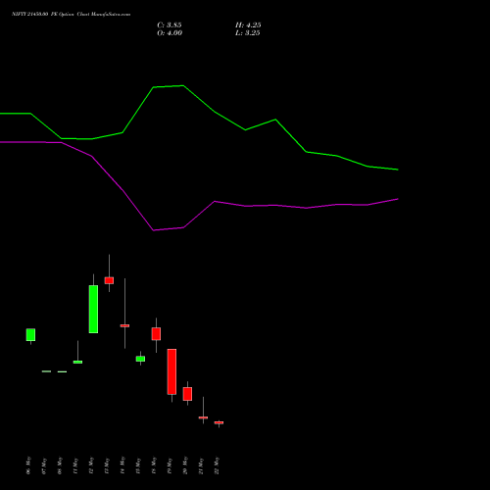490x490 pixels.
Task: Select the red candle above 18 May
Action: tap(156, 334)
